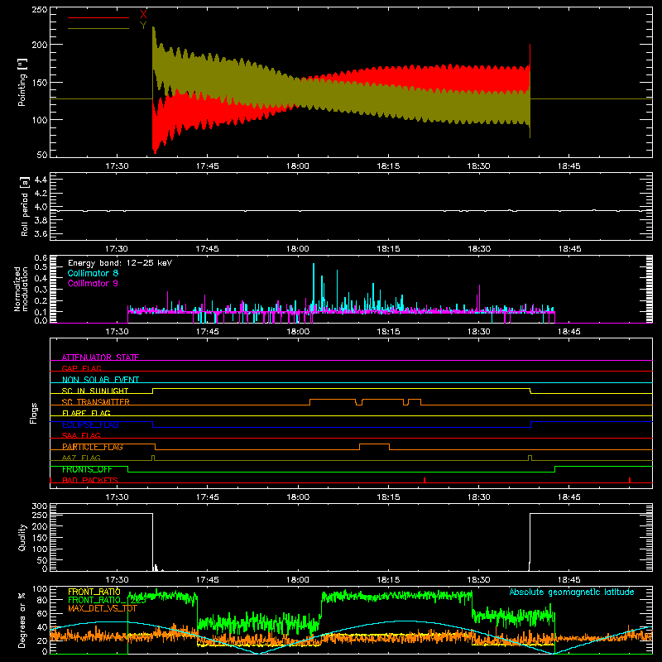Select the SC_IN_SUNLIGHT flag label
The height and width of the screenshot is (662, 662).
tap(95, 391)
